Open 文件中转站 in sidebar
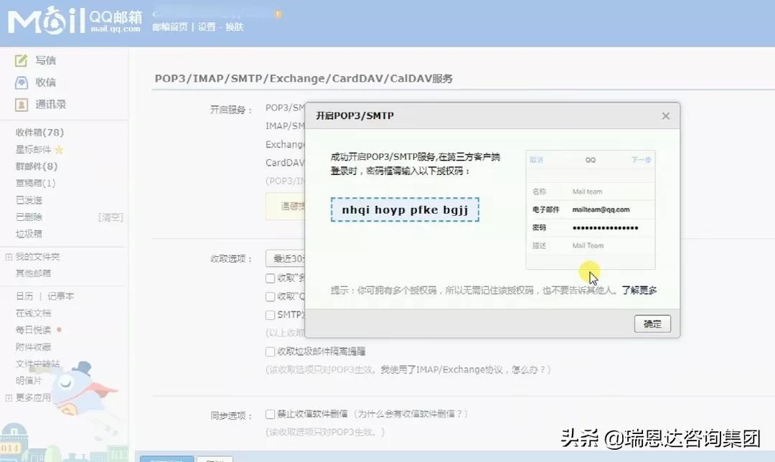 click(x=37, y=364)
